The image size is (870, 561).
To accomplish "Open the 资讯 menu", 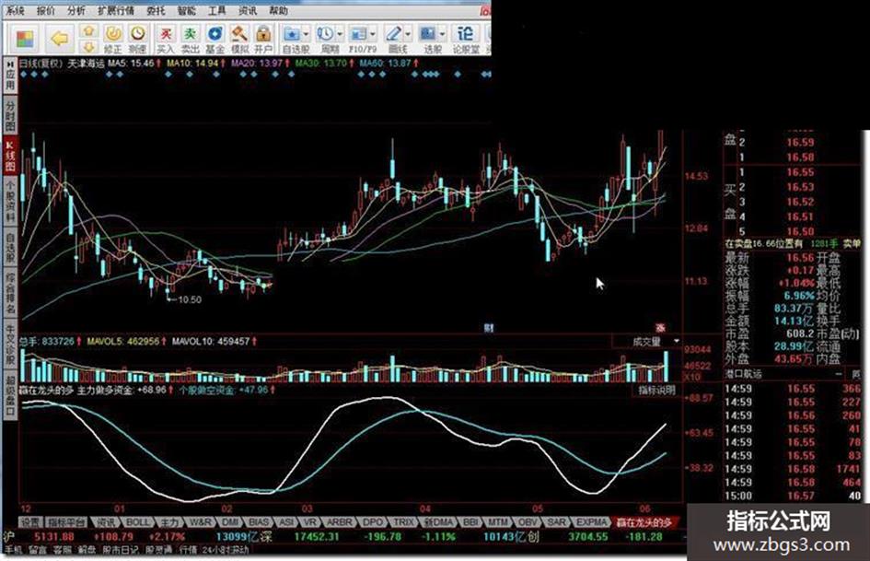I will pos(248,10).
